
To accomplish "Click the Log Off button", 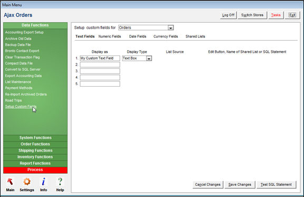I will point(228,15).
